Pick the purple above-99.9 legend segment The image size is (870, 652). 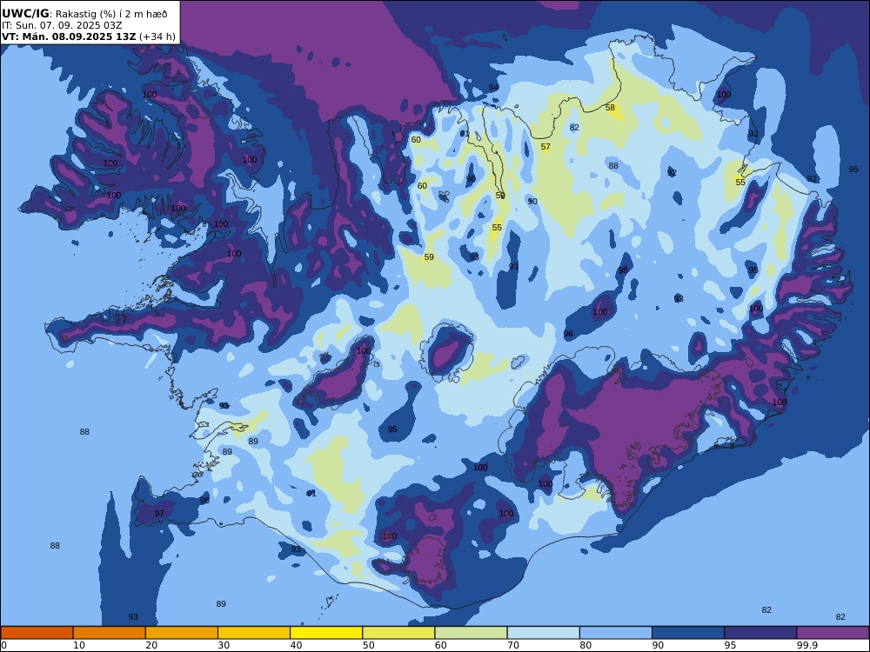pyautogui.click(x=833, y=633)
